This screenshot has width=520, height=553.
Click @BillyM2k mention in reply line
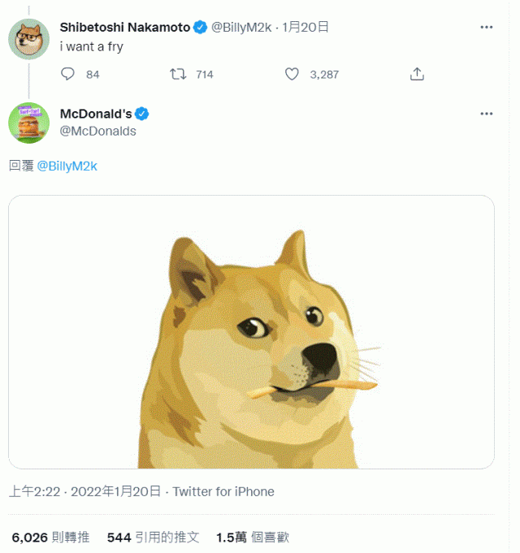[x=67, y=166]
